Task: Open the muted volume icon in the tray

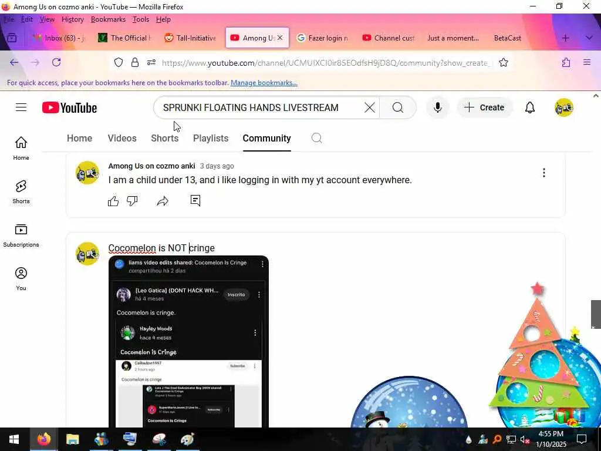Action: (524, 440)
